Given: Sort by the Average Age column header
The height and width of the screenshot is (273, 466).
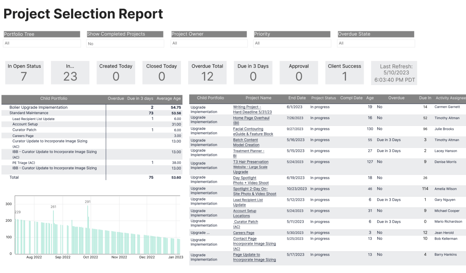Looking at the screenshot, I should point(169,98).
